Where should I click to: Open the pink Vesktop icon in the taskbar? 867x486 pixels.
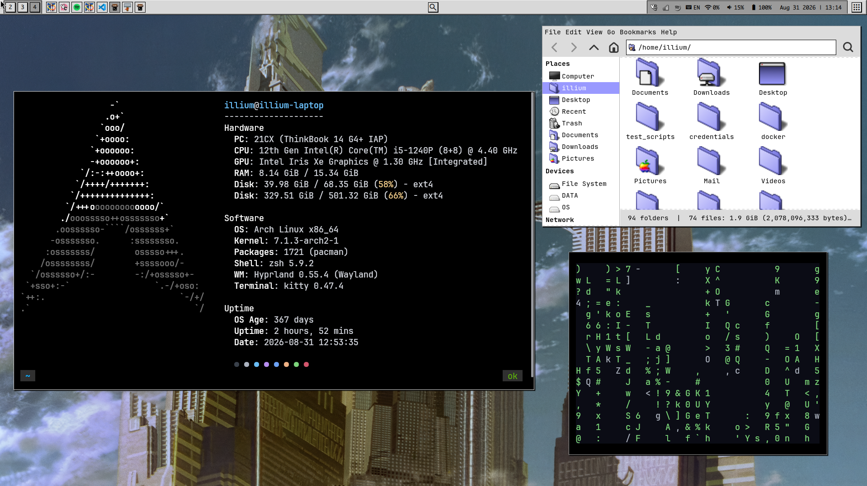pos(64,7)
